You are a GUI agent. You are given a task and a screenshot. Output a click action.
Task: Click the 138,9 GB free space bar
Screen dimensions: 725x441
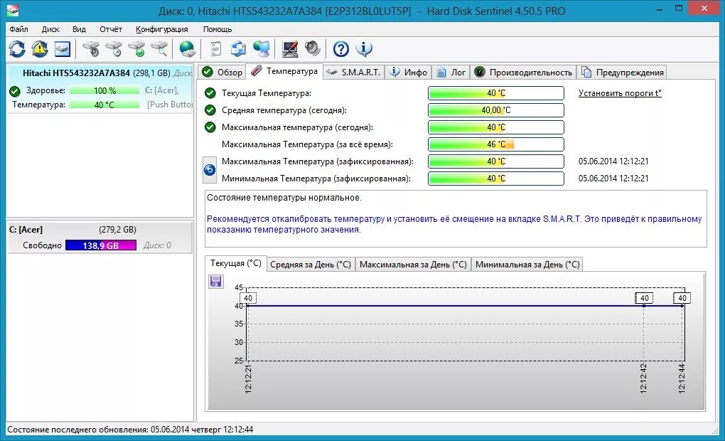[101, 245]
